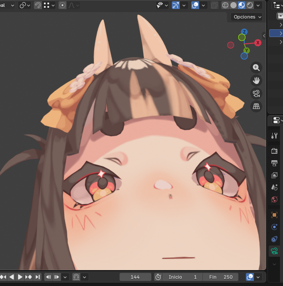The height and width of the screenshot is (286, 283).
Task: Toggle the preview range stopwatch icon
Action: 158,277
